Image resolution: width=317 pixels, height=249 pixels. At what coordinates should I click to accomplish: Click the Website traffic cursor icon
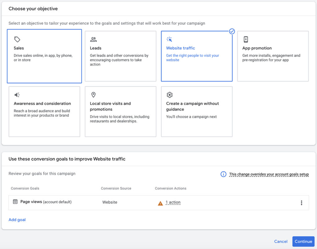click(x=169, y=39)
